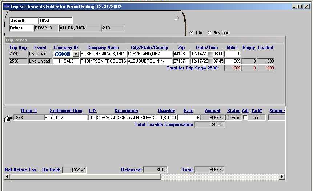
Task: Click the Empty column header
Action: click(x=249, y=48)
